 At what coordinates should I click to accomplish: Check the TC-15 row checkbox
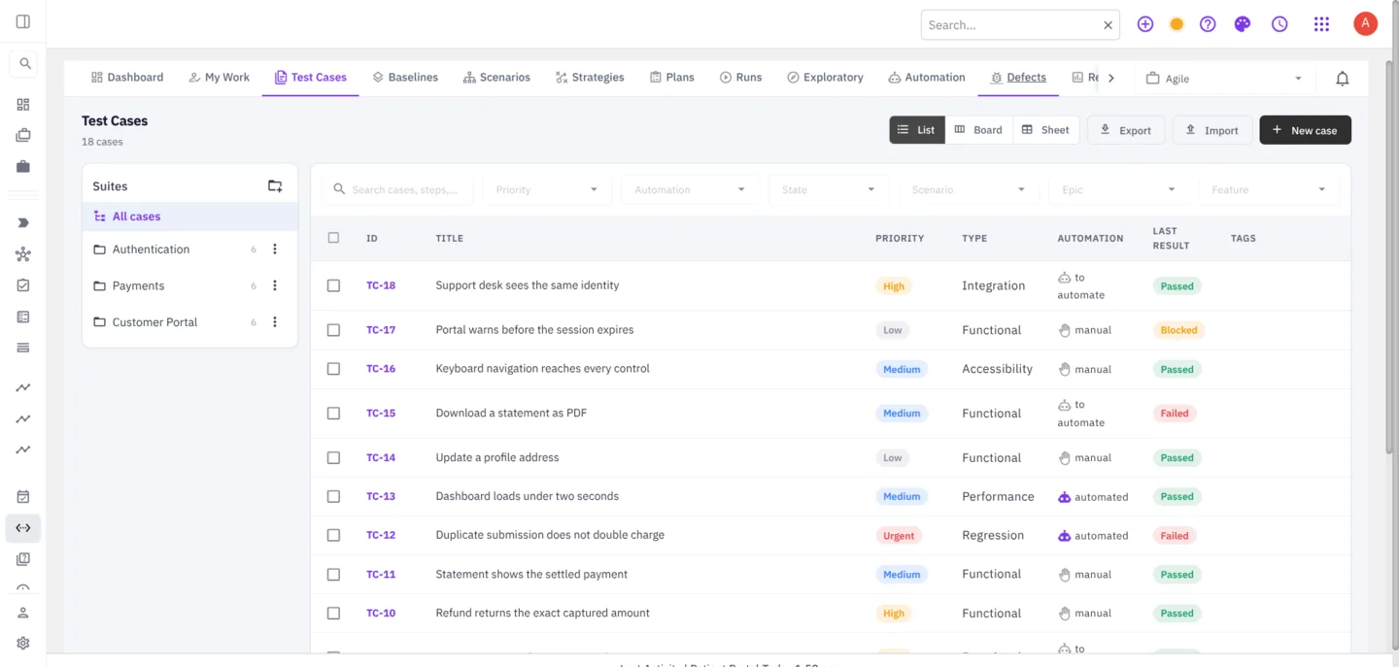tap(333, 414)
